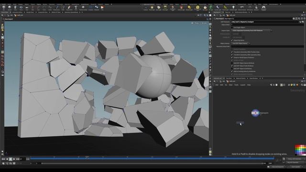
Task: Play the animation backward
Action: point(7,159)
